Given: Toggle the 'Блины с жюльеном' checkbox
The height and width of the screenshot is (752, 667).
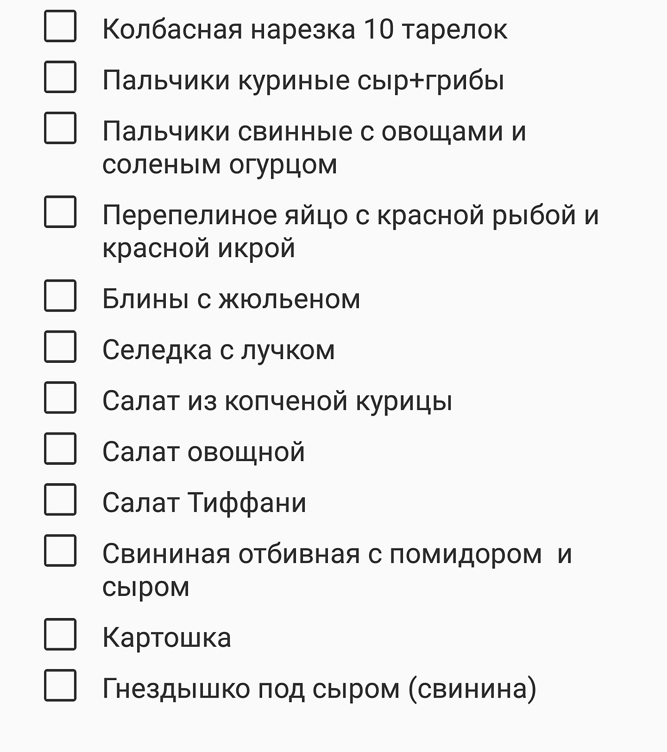Looking at the screenshot, I should [x=60, y=296].
